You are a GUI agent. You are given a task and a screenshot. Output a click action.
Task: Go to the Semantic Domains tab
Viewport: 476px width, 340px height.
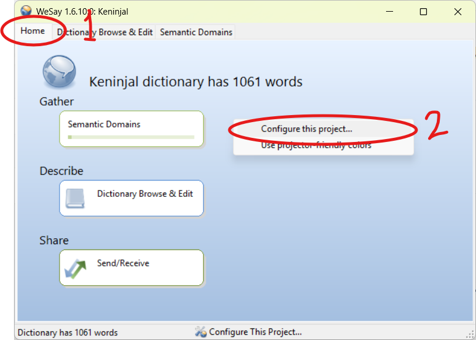point(196,32)
